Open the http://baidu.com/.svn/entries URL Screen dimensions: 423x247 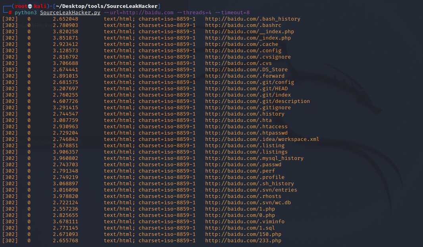(251, 190)
